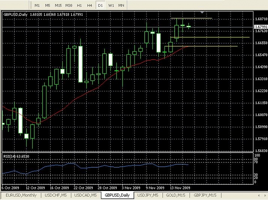Click the 1.56830 price scale label
The height and width of the screenshot is (200, 268).
(x=261, y=151)
